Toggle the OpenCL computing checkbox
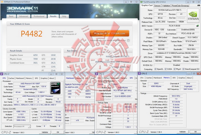Image resolution: width=201 pixels, height=135 pixels. [155, 69]
